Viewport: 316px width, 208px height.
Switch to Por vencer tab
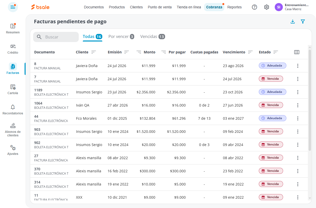121,37
